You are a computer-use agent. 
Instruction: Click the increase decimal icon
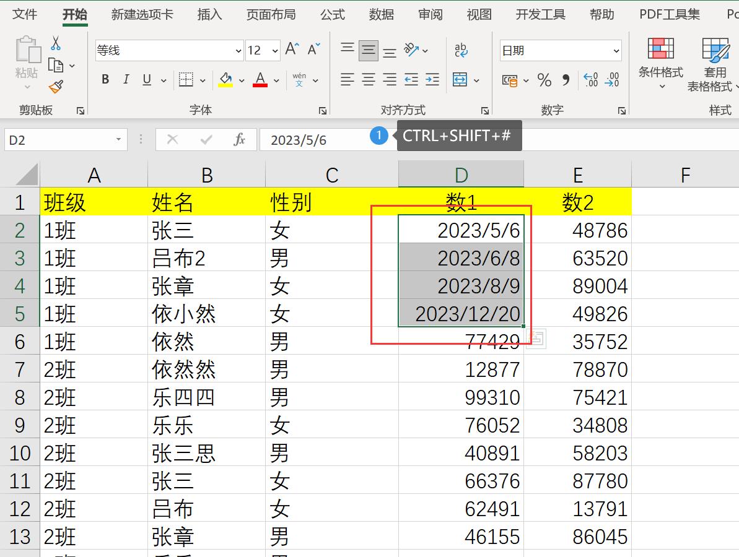[590, 80]
